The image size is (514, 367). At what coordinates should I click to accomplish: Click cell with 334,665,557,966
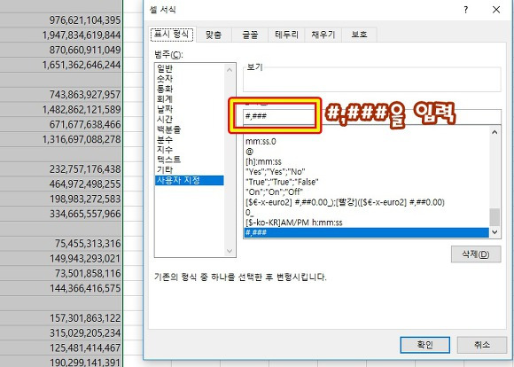pos(61,214)
